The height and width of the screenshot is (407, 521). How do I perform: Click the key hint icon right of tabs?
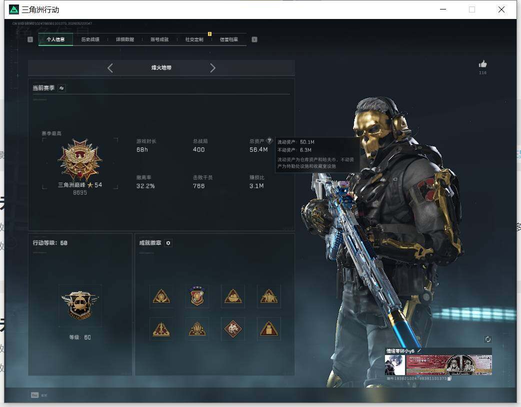point(254,39)
